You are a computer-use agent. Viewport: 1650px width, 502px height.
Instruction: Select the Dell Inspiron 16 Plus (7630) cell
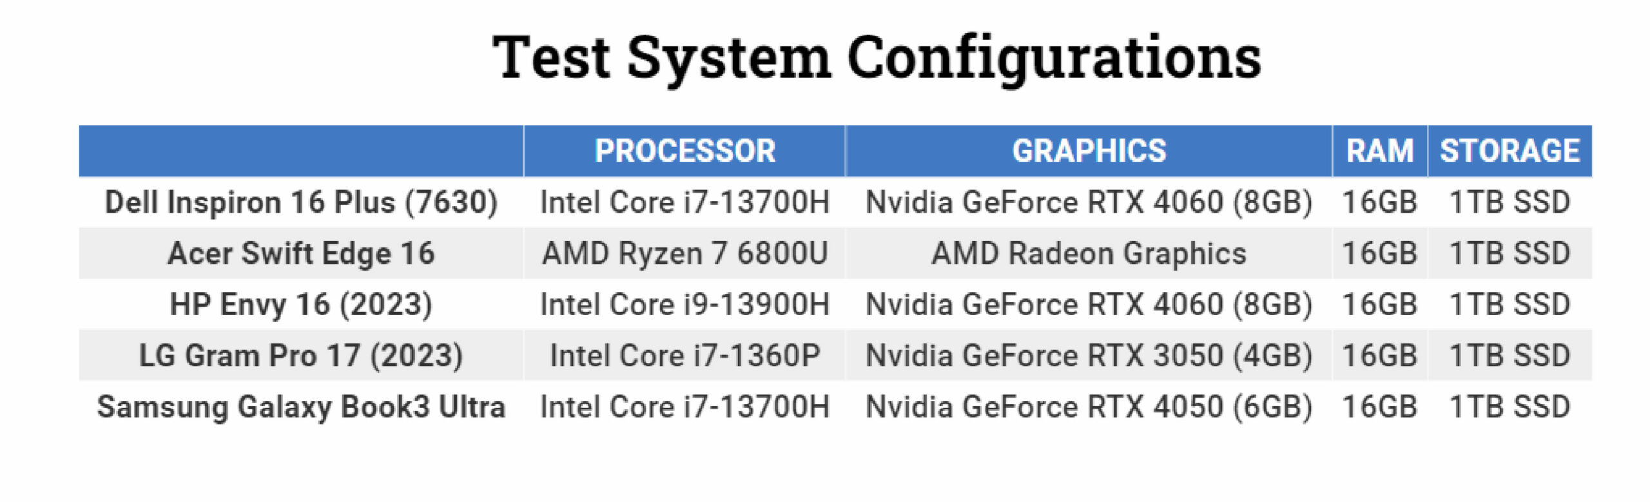[x=301, y=202]
